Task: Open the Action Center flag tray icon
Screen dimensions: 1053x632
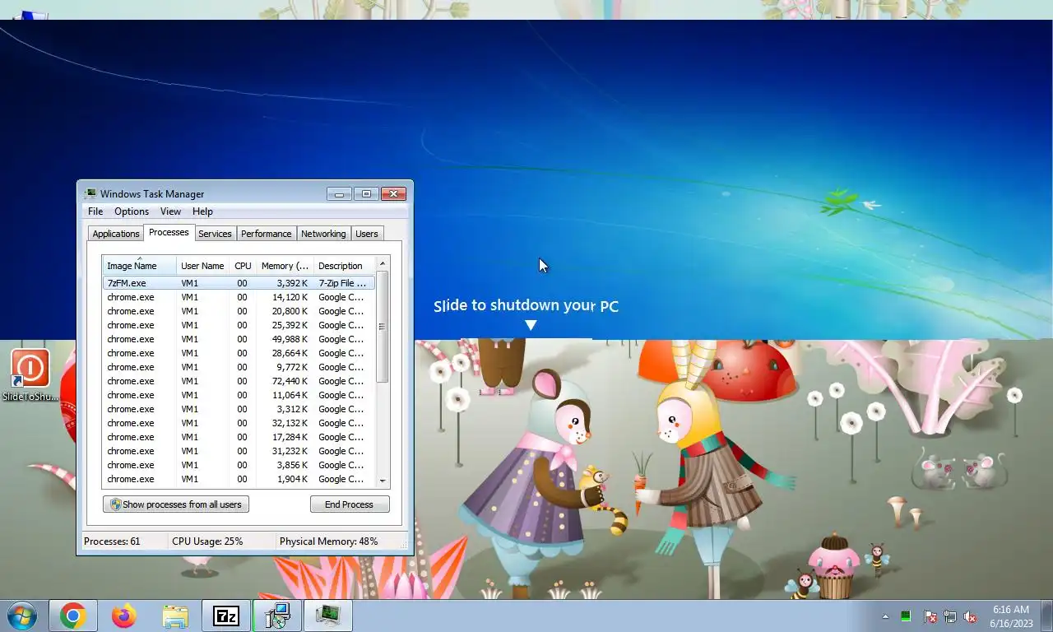Action: [930, 616]
